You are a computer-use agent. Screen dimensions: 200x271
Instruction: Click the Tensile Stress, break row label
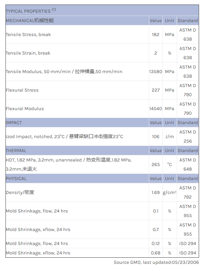28,34
